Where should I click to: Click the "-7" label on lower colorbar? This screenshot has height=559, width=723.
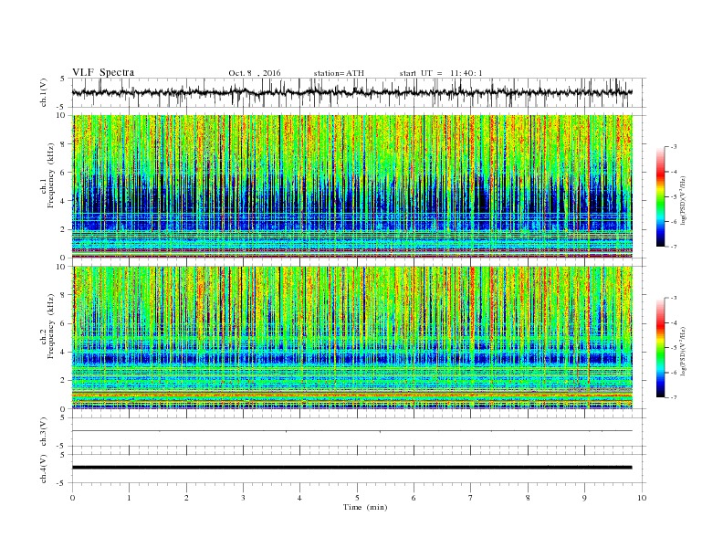(x=674, y=397)
